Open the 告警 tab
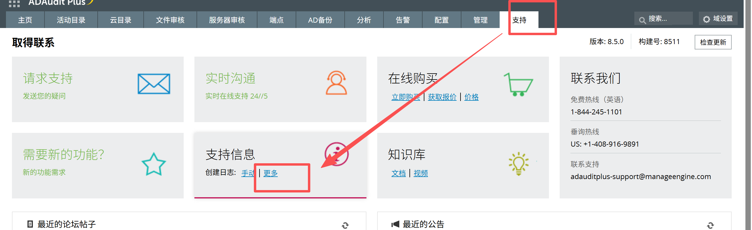The width and height of the screenshot is (752, 230). [403, 20]
